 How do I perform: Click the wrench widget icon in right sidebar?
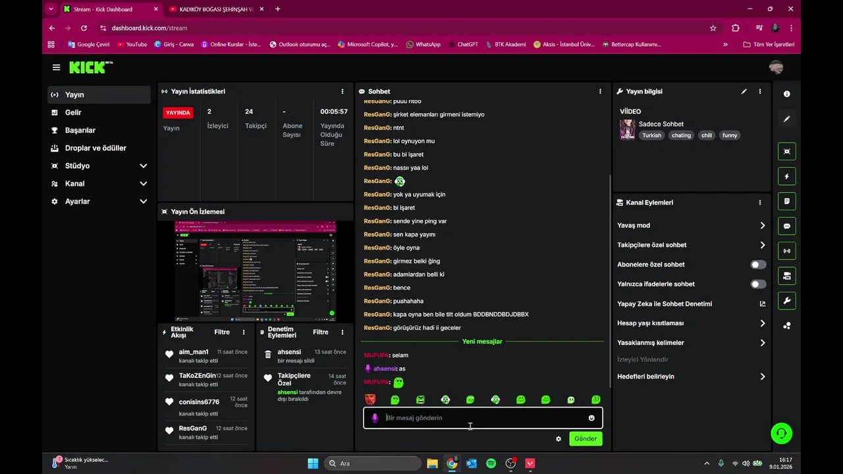786,301
